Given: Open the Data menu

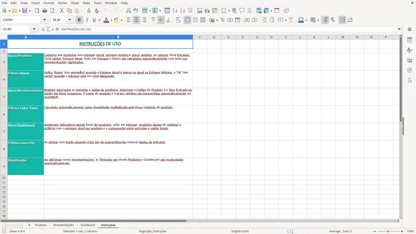Looking at the screenshot, I should 86,3.
